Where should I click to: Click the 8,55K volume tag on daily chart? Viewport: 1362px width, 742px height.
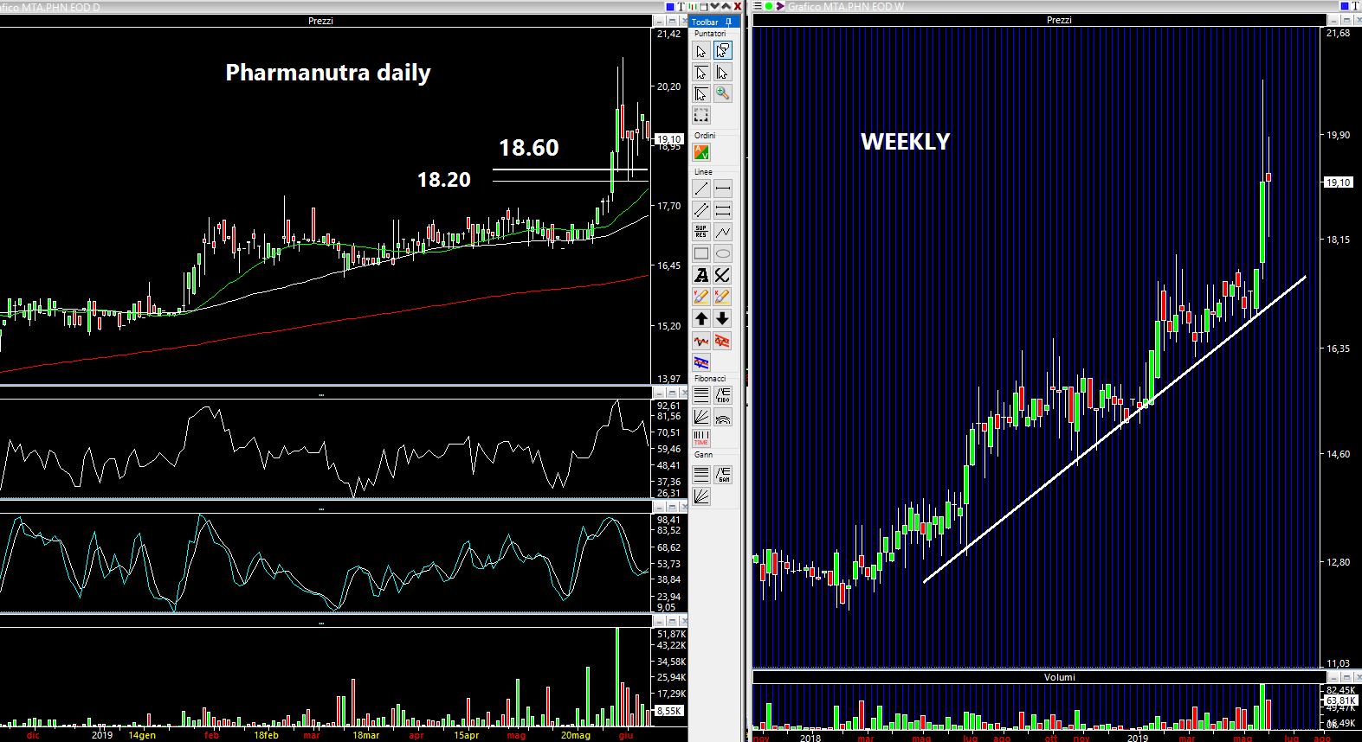click(x=669, y=711)
